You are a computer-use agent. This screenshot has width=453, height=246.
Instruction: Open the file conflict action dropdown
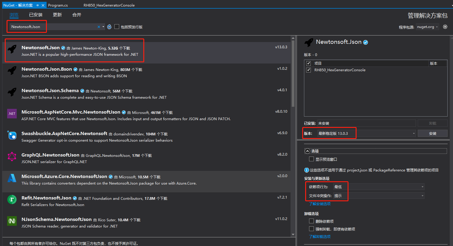379,196
